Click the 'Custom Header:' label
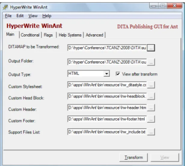Viewport: 185px width, 166px height. point(23,109)
